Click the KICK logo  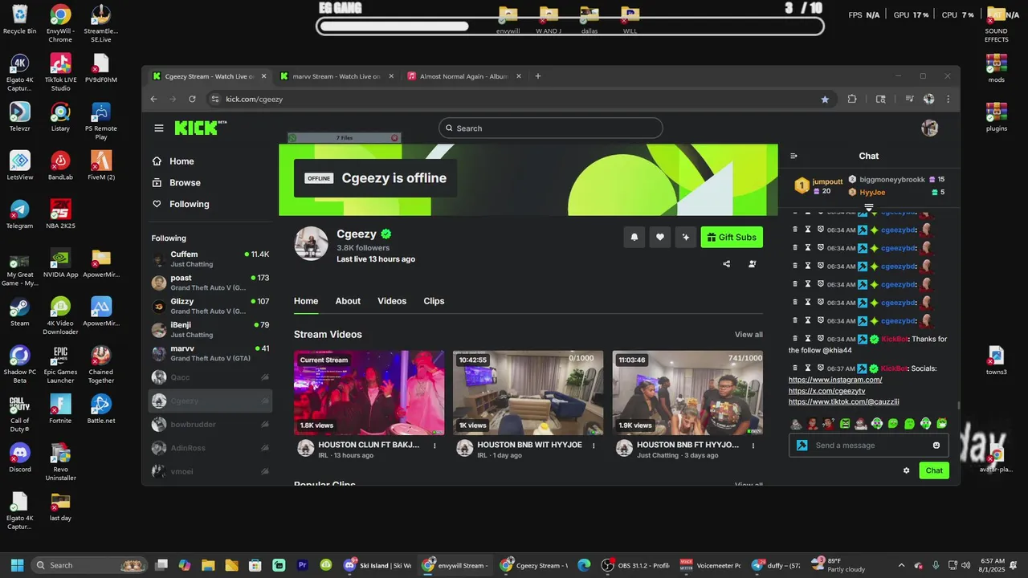(197, 128)
